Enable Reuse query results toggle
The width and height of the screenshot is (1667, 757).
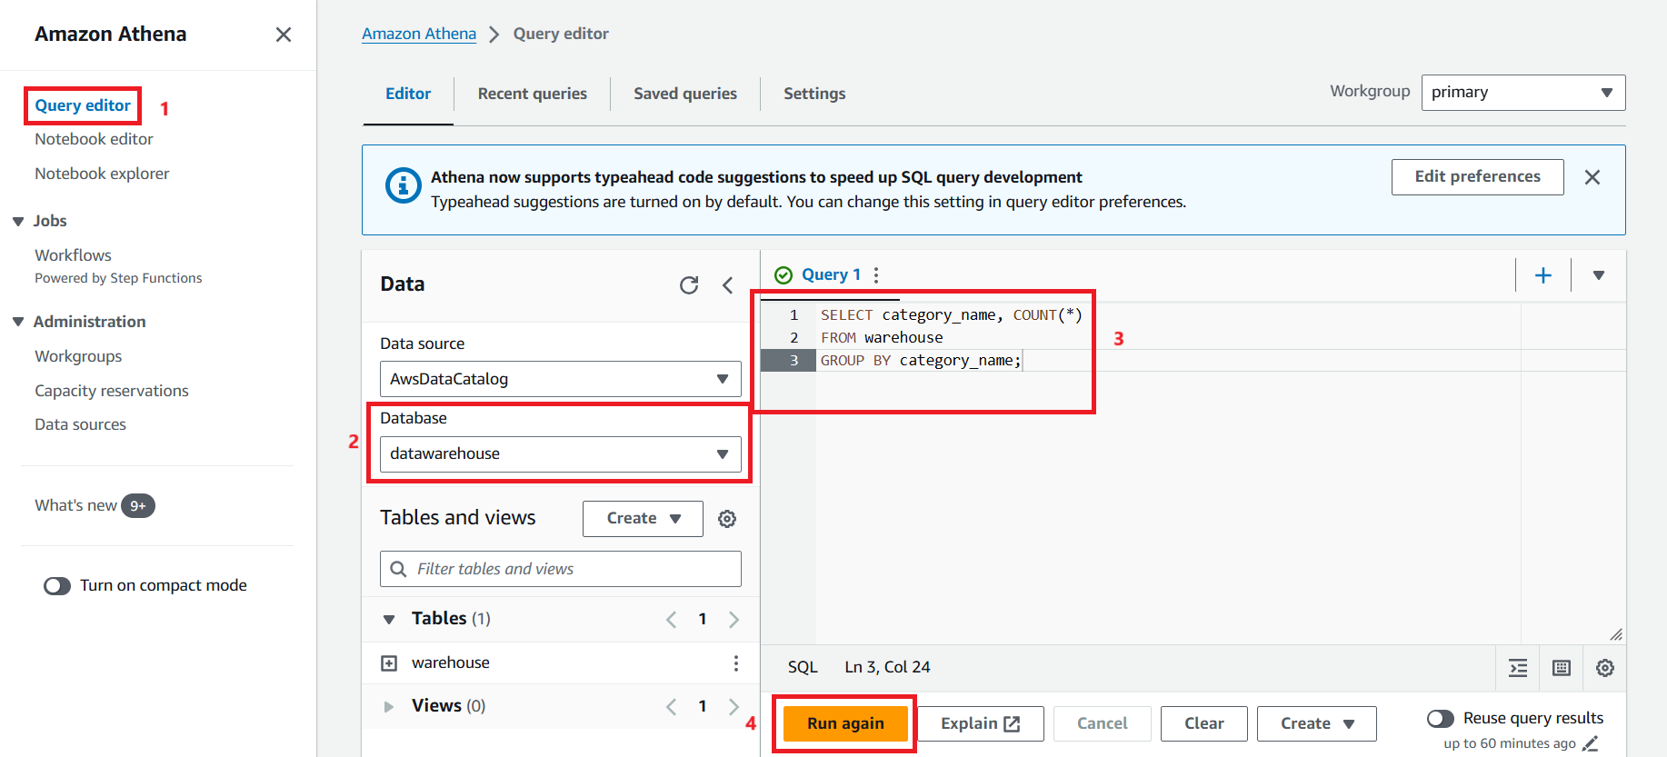1441,719
